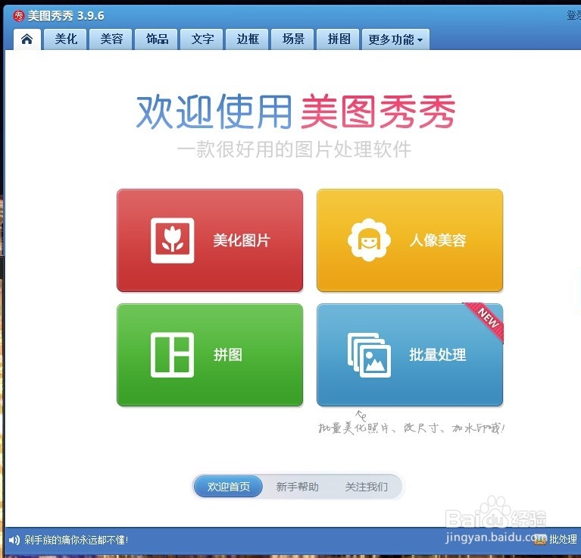
Task: Click the flower photo icon in red tile
Action: click(x=172, y=240)
